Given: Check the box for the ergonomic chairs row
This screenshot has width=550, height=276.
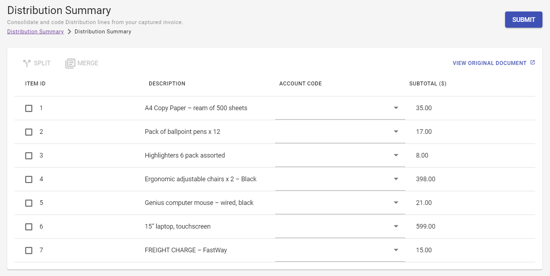Looking at the screenshot, I should [x=29, y=179].
